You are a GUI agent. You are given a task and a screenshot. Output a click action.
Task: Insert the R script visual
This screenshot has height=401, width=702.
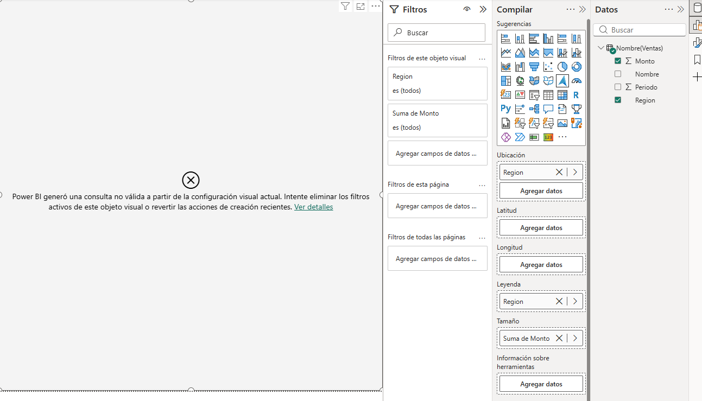tap(577, 95)
